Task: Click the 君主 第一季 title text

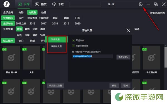Action: (x=11, y=72)
